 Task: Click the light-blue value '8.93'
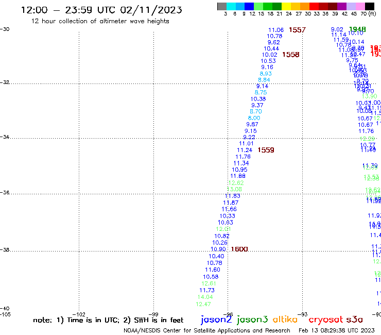pos(266,74)
